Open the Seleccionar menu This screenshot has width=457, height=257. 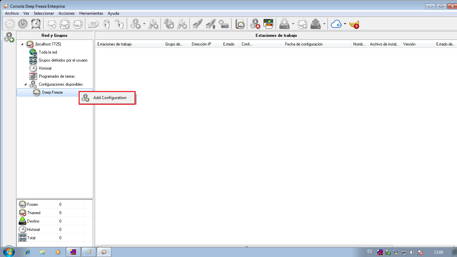pos(44,13)
